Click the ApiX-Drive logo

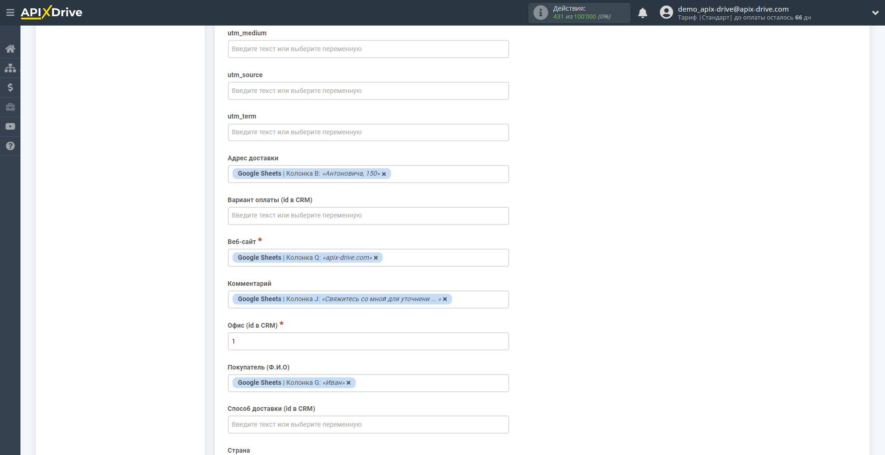click(52, 13)
